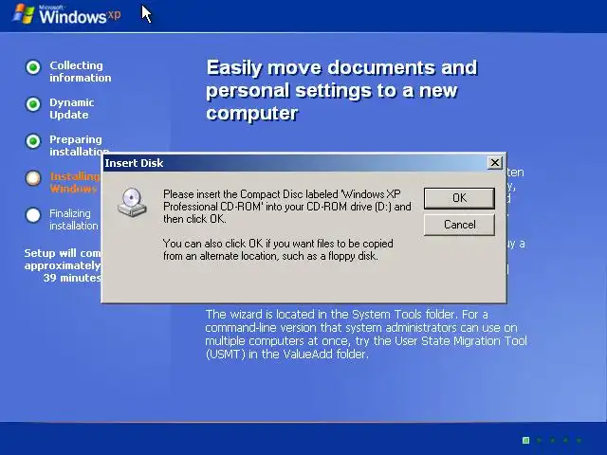Click the Dynamic Update step indicator
This screenshot has height=455, width=607.
(33, 104)
